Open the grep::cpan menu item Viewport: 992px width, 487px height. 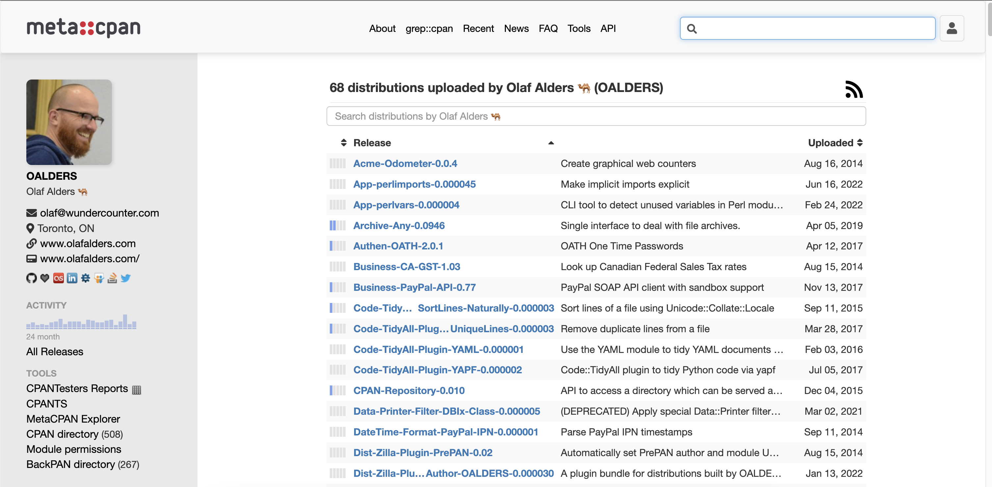[x=429, y=29]
